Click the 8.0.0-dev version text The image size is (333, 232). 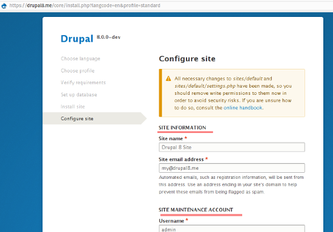[108, 37]
